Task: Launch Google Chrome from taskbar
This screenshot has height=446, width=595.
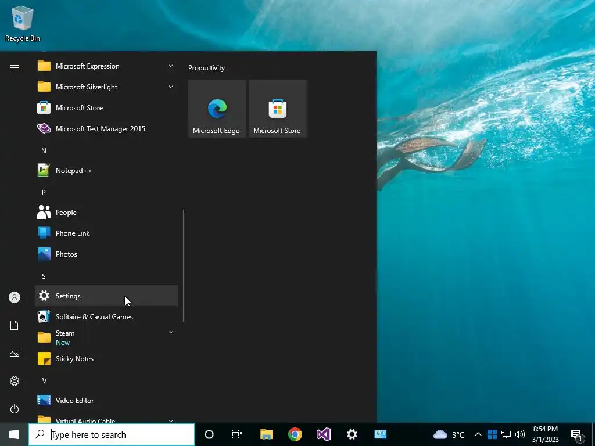Action: tap(295, 434)
